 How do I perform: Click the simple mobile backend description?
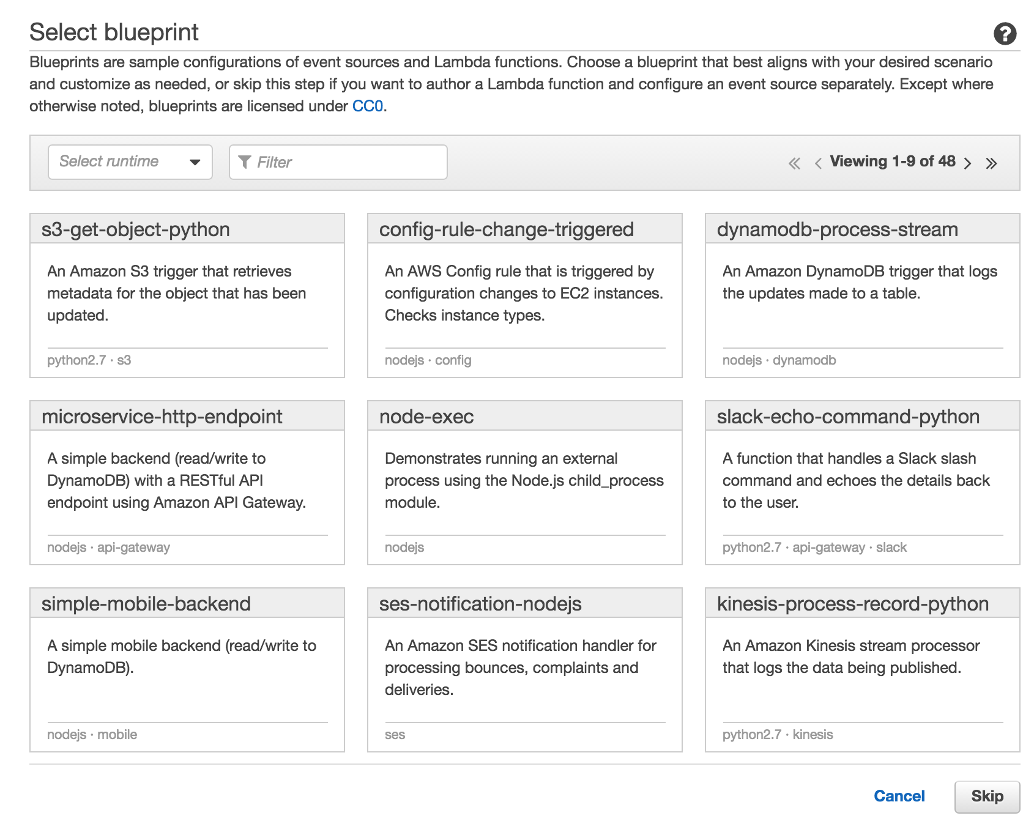[182, 657]
